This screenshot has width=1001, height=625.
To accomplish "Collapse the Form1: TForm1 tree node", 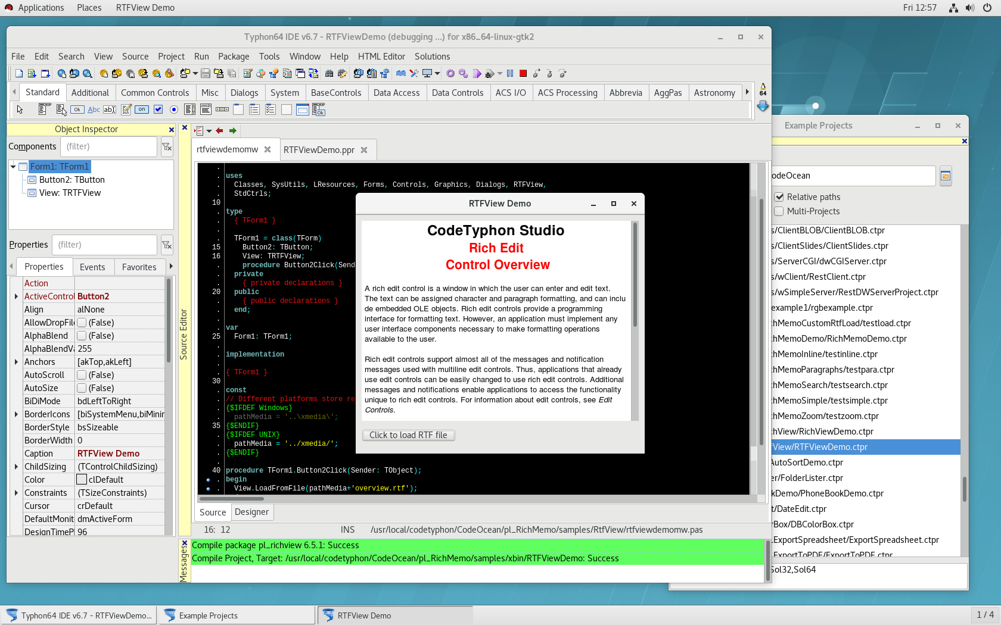I will (x=13, y=167).
